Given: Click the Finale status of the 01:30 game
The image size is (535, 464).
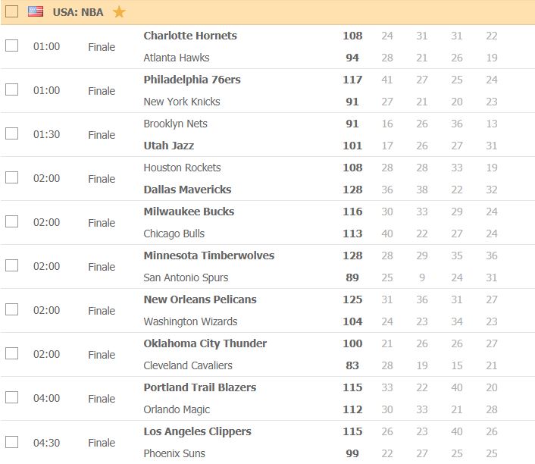Looking at the screenshot, I should tap(102, 135).
